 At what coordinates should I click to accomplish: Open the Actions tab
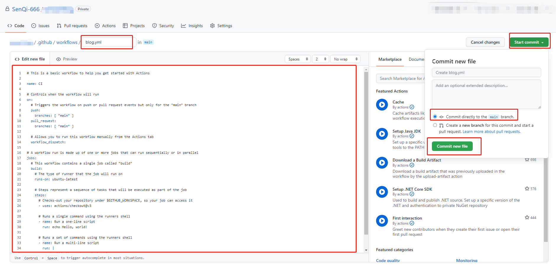click(x=105, y=26)
